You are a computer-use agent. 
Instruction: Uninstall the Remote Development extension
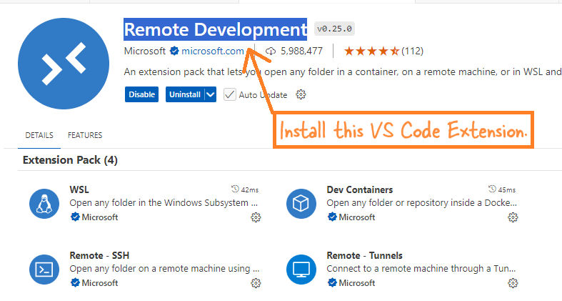[x=185, y=94]
